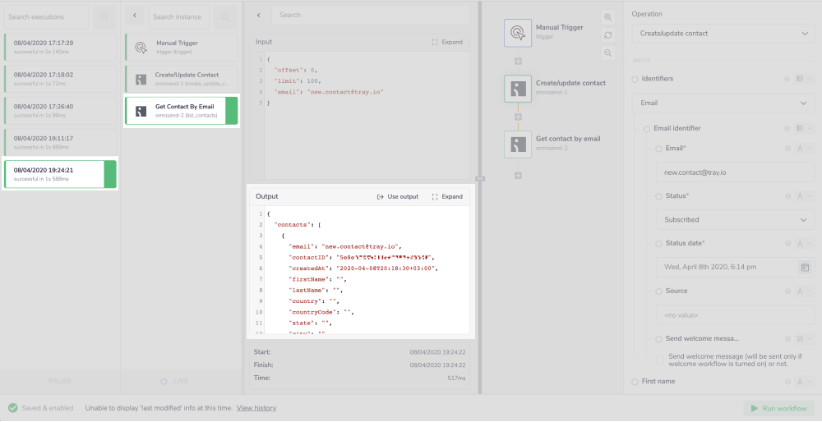822x422 pixels.
Task: Add a step below Manual Trigger node
Action: pos(518,62)
